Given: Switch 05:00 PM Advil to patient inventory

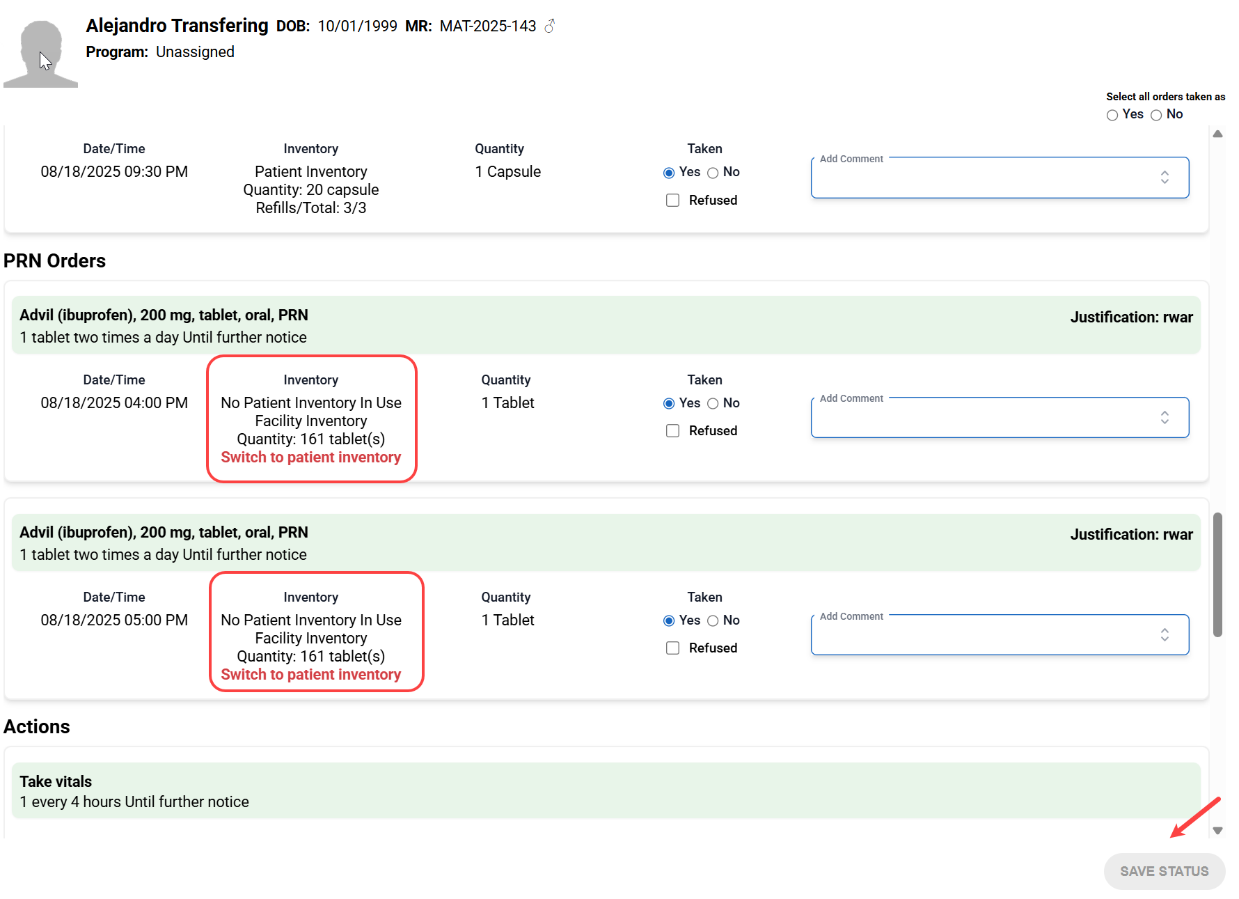Looking at the screenshot, I should coord(310,675).
